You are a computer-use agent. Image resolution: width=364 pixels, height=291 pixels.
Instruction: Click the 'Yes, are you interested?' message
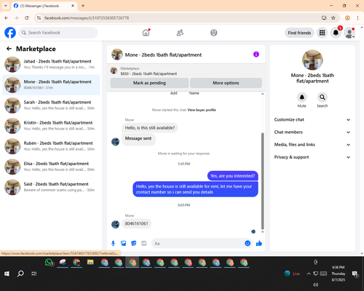pyautogui.click(x=232, y=176)
